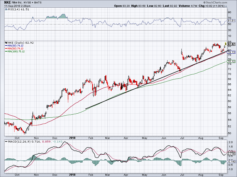
Task: Click the 30 label on the RSI axis
Action: tap(229, 30)
